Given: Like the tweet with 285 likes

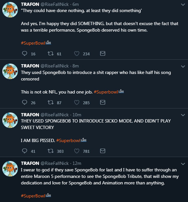Looking at the screenshot, I should 77,103.
